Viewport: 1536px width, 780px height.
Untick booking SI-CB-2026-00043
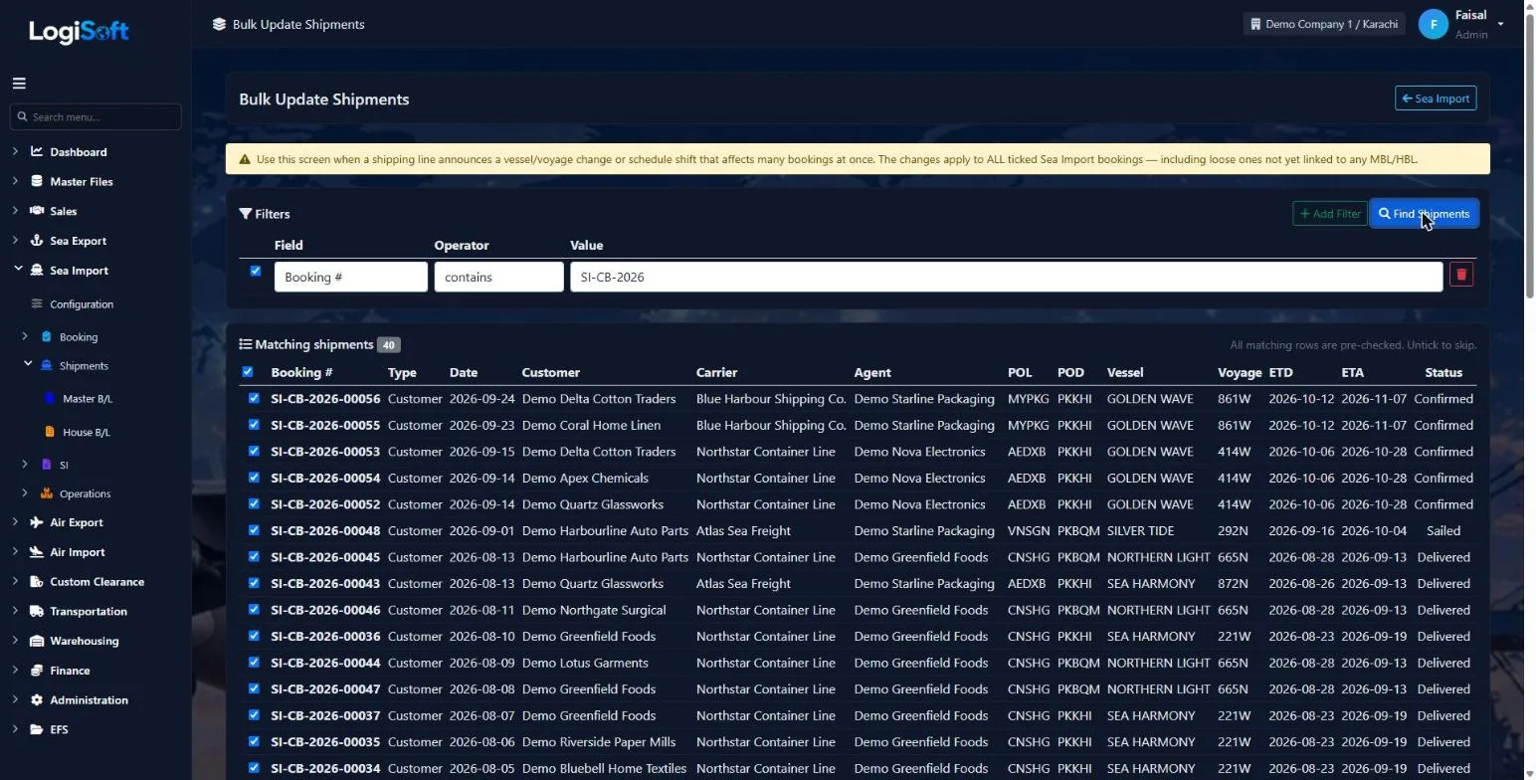(254, 583)
